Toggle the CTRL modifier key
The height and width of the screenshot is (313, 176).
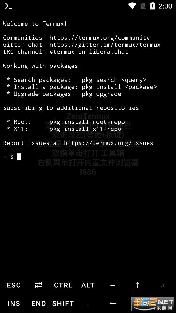63,285
